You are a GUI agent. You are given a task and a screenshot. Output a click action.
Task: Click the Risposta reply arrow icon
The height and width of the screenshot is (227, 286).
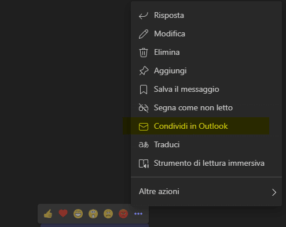pos(144,16)
